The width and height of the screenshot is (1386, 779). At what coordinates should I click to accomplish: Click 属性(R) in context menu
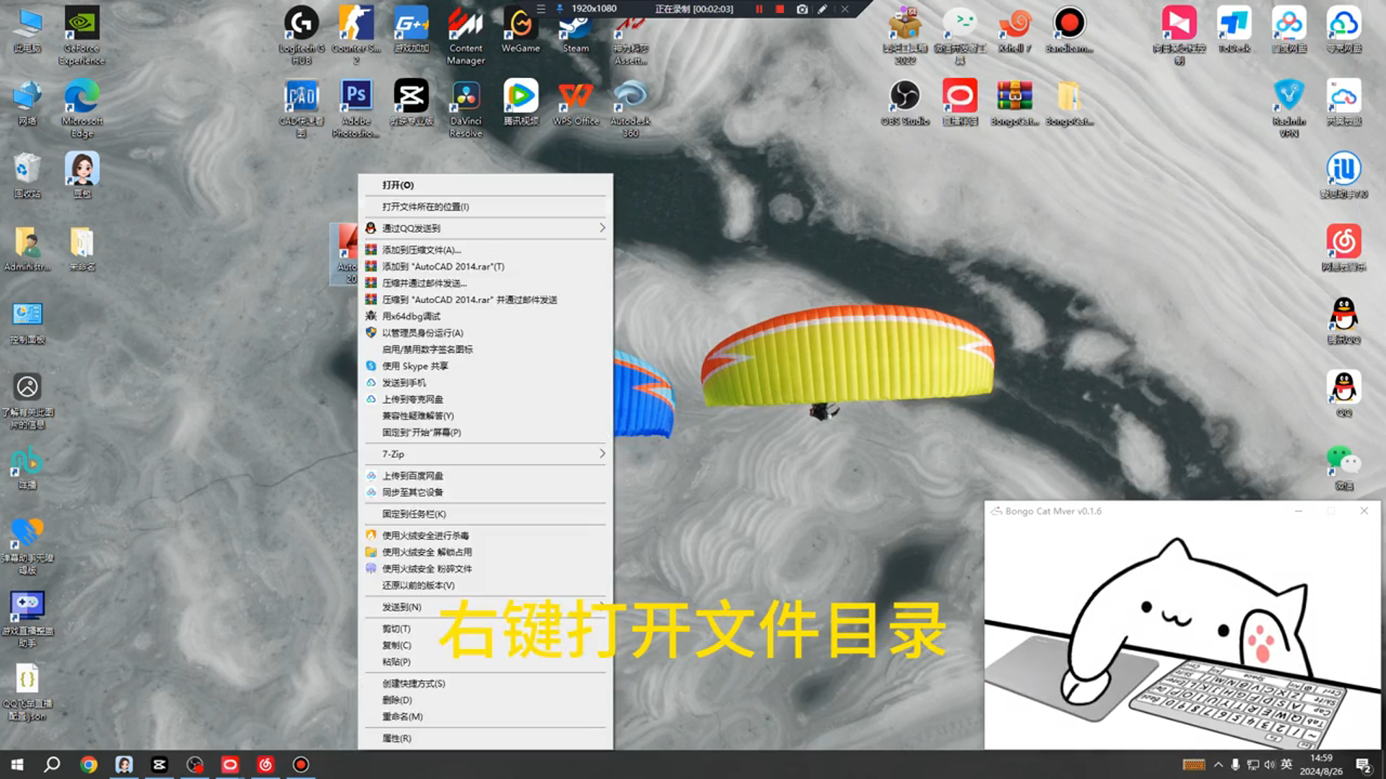coord(396,739)
